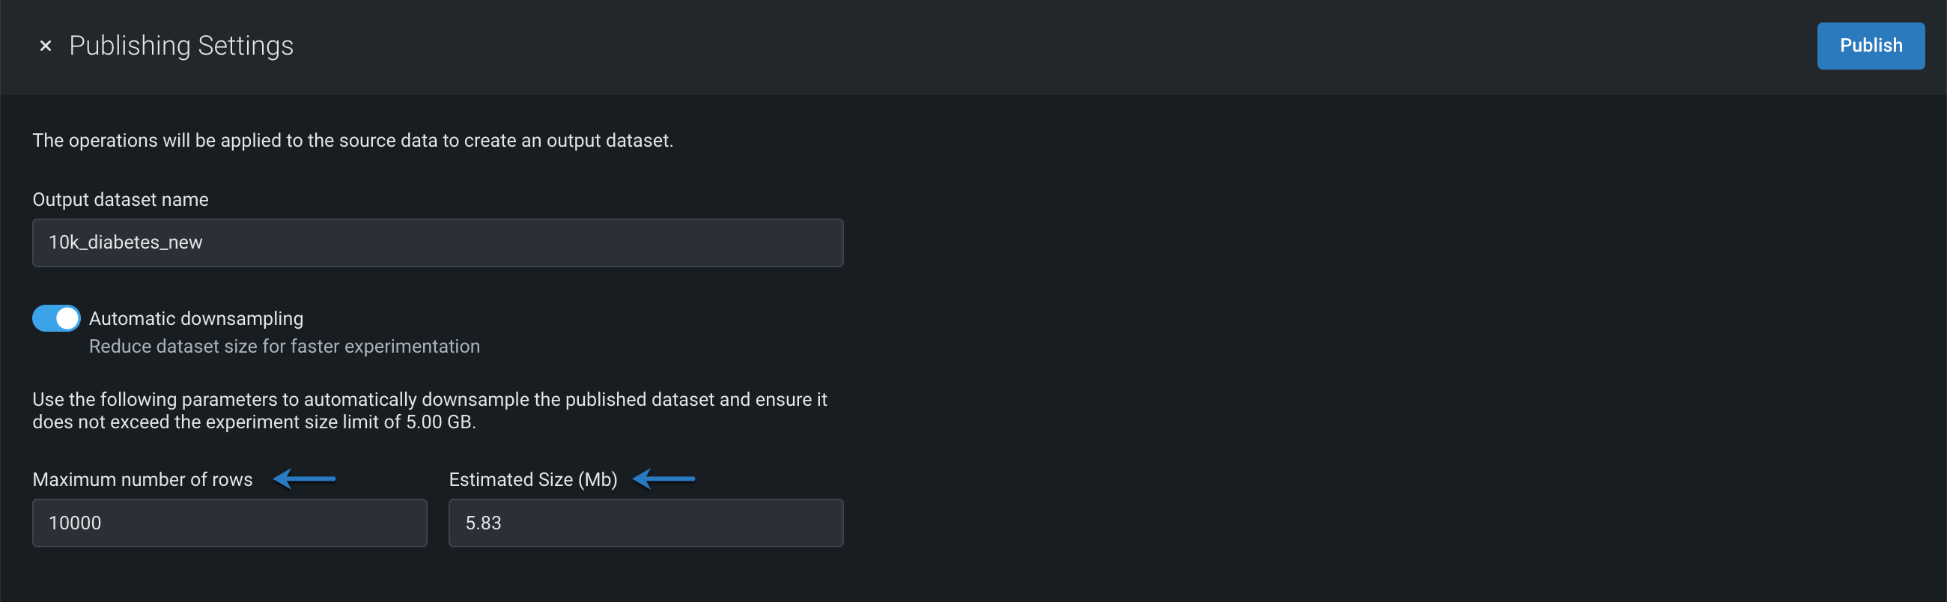Click the '5.00 GB' size limit text
This screenshot has height=602, width=1947.
[439, 422]
